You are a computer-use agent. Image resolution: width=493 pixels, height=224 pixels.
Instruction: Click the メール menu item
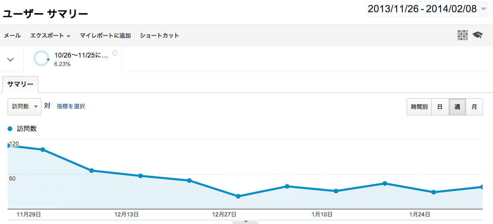[12, 35]
